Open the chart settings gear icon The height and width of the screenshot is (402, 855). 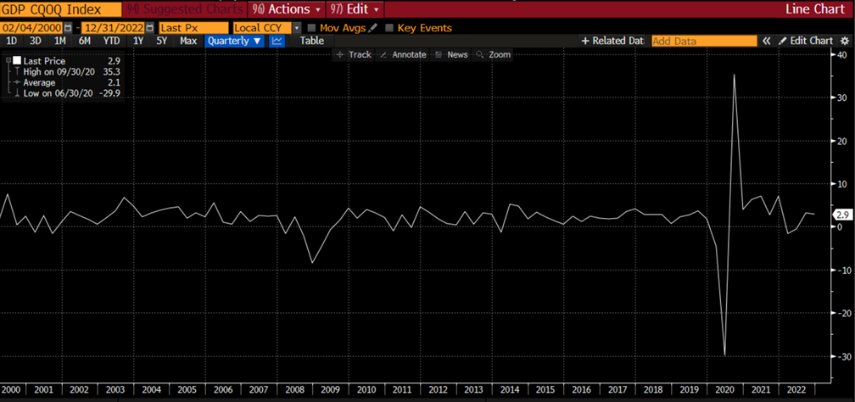point(844,41)
